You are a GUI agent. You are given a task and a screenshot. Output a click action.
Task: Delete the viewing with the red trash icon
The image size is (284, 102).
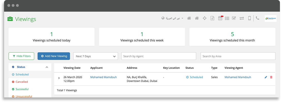pos(271,77)
